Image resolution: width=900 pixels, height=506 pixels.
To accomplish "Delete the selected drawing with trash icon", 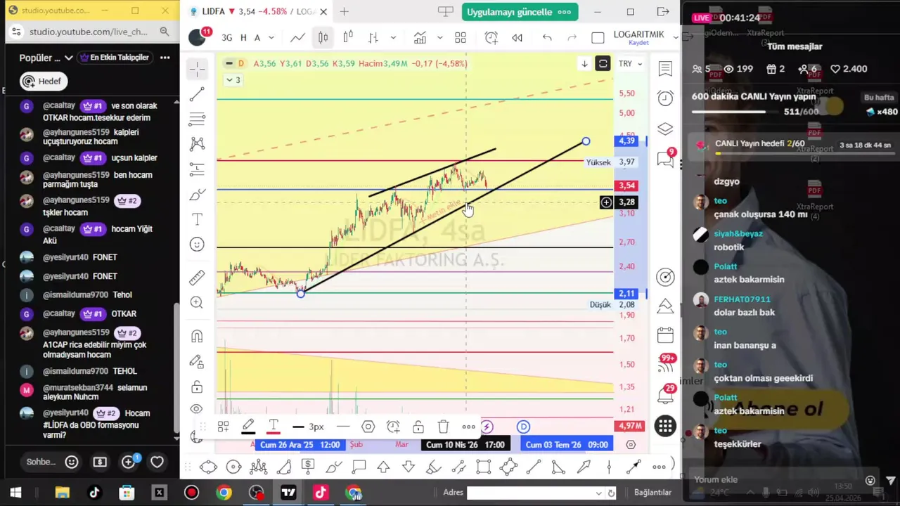I will (443, 427).
